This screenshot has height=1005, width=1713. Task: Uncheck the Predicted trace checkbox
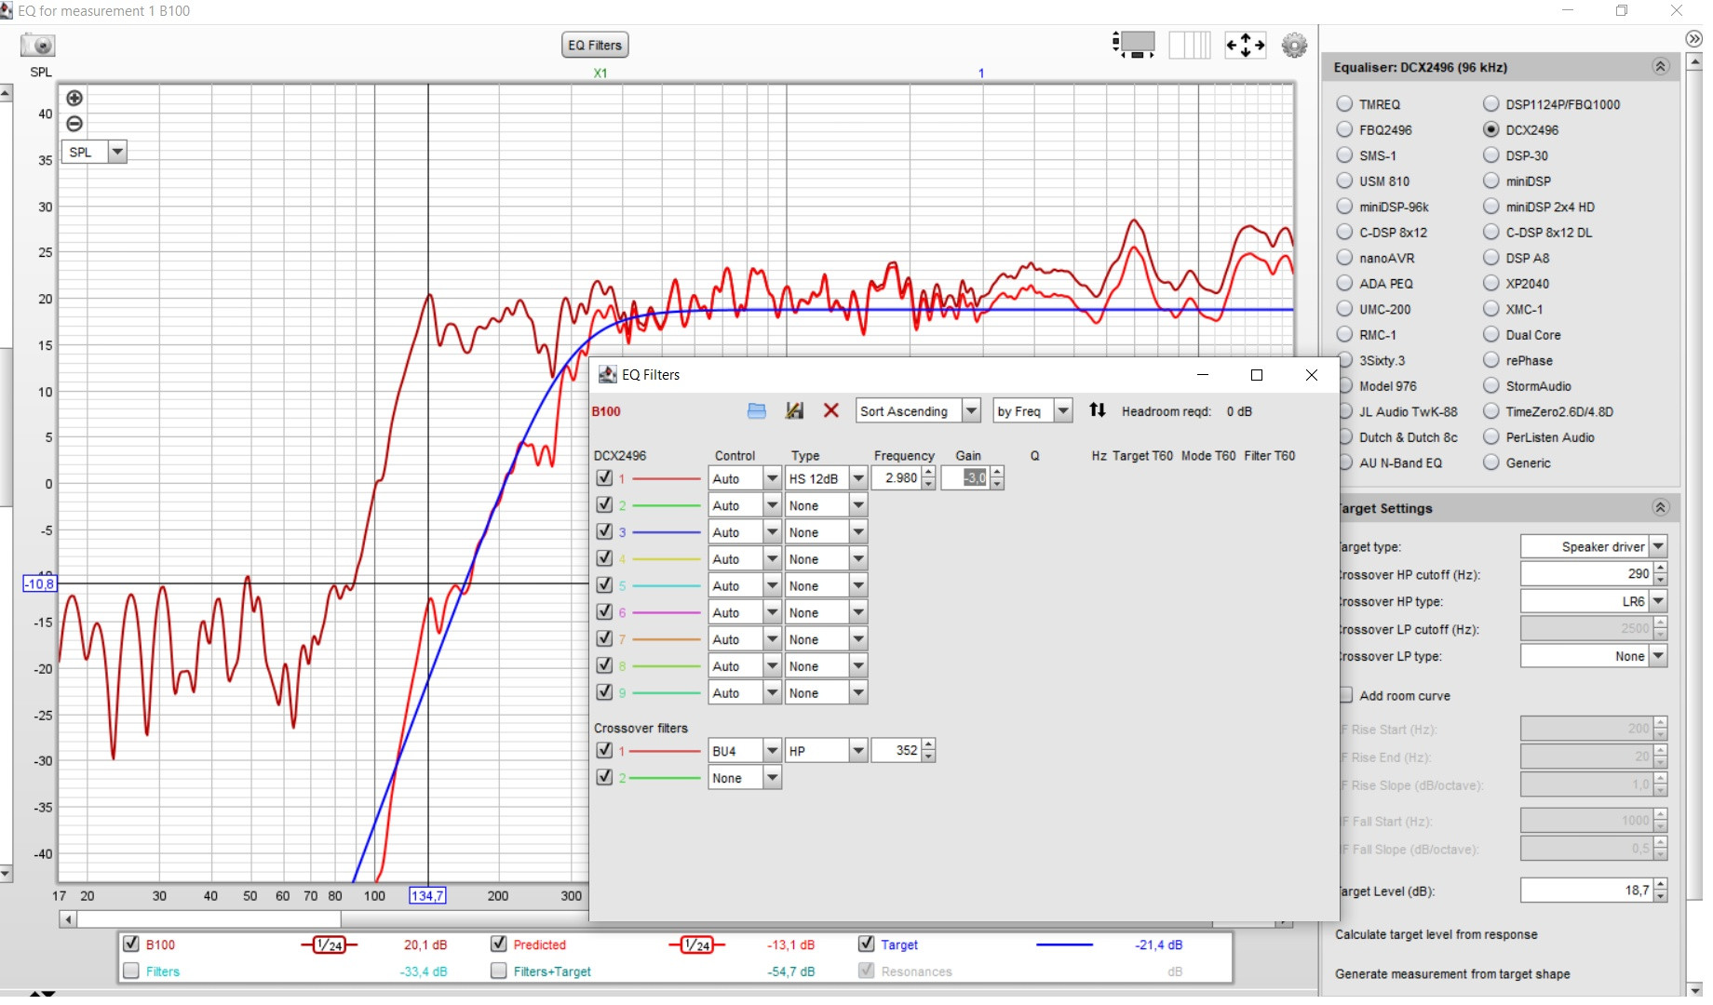pyautogui.click(x=499, y=944)
